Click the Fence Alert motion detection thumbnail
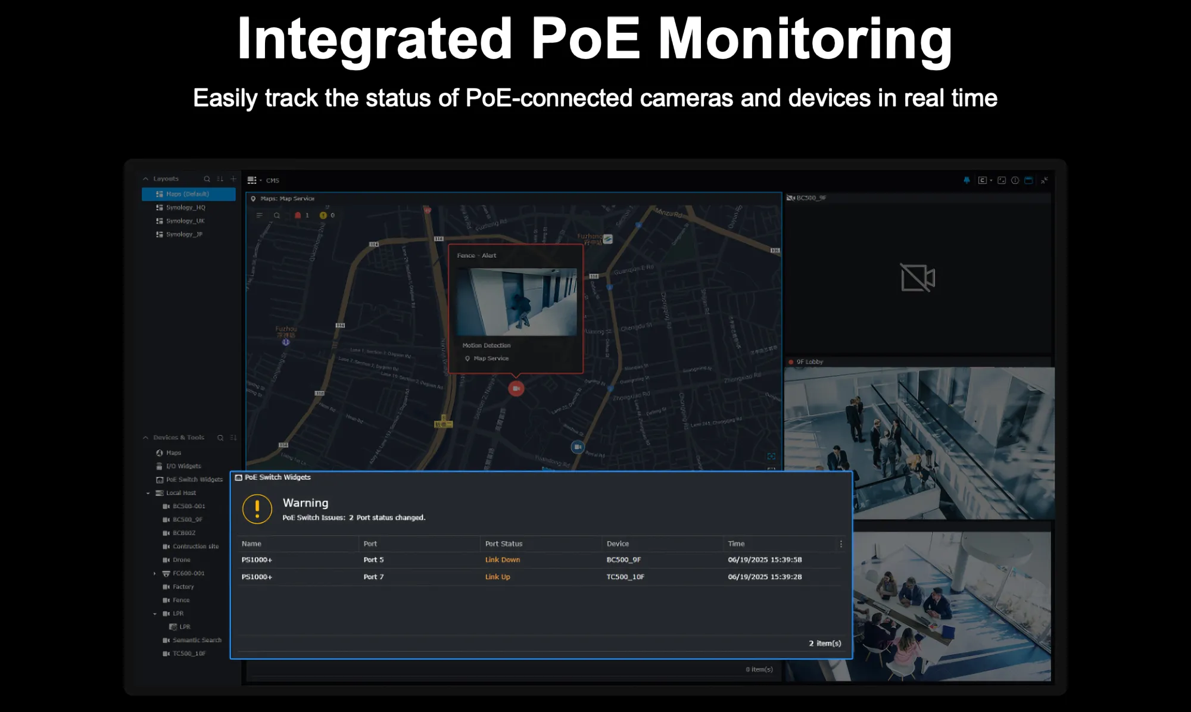1191x712 pixels. pos(516,302)
